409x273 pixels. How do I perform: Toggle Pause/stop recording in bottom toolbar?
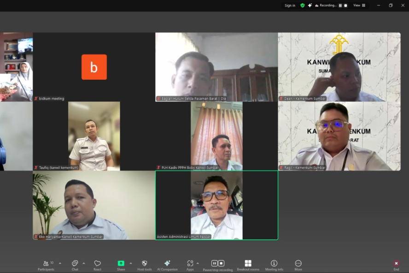(217, 265)
